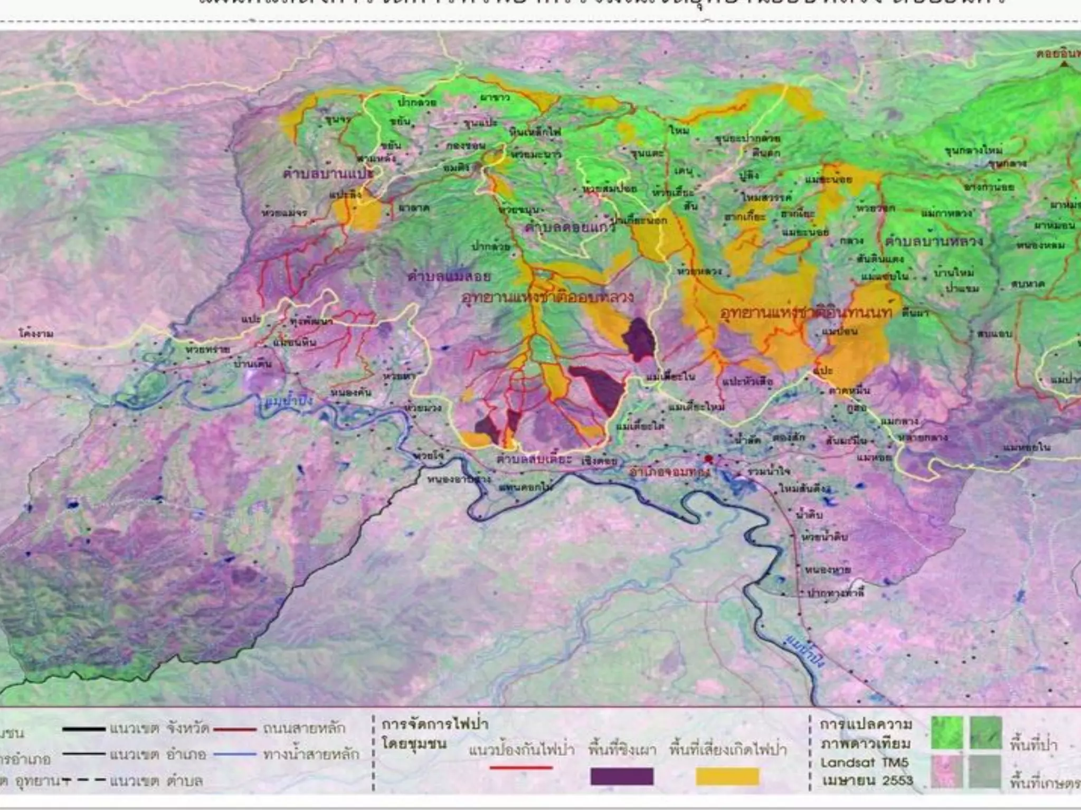Image resolution: width=1081 pixels, height=810 pixels.
Task: Click the thick black province boundary legend line
Action: [83, 729]
